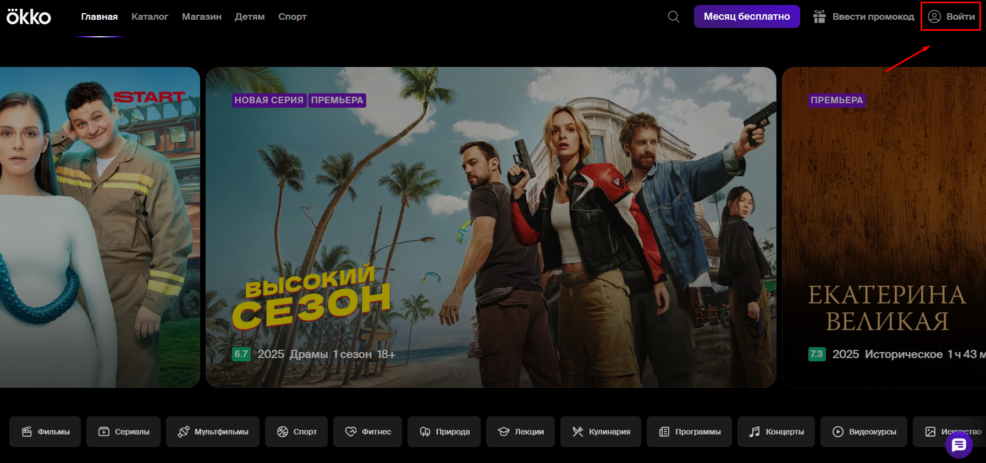Image resolution: width=986 pixels, height=463 pixels.
Task: Open the Магазин tab
Action: (x=202, y=16)
